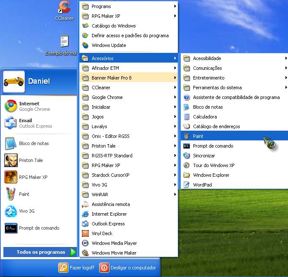Click the Outlook Express Email icon
This screenshot has height=277, width=288.
[11, 123]
